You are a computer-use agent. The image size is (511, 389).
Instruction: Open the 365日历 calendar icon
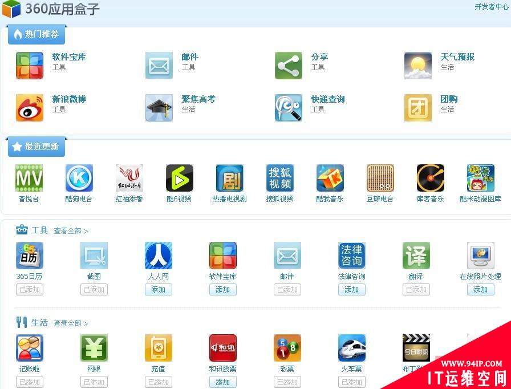tap(30, 256)
